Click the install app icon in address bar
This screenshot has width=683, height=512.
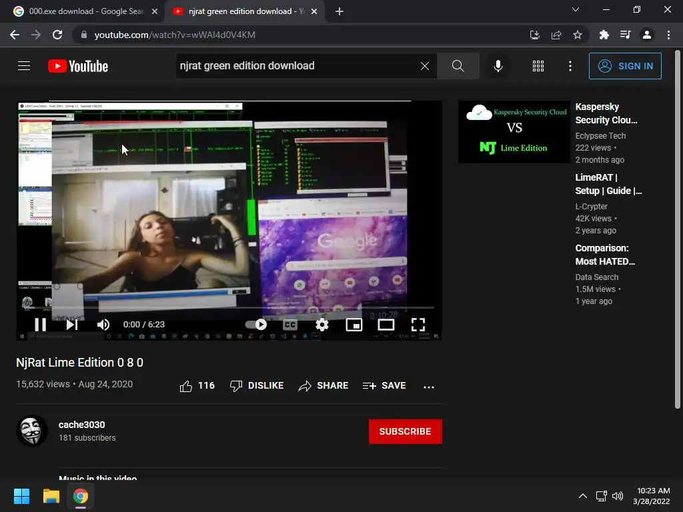tap(534, 35)
